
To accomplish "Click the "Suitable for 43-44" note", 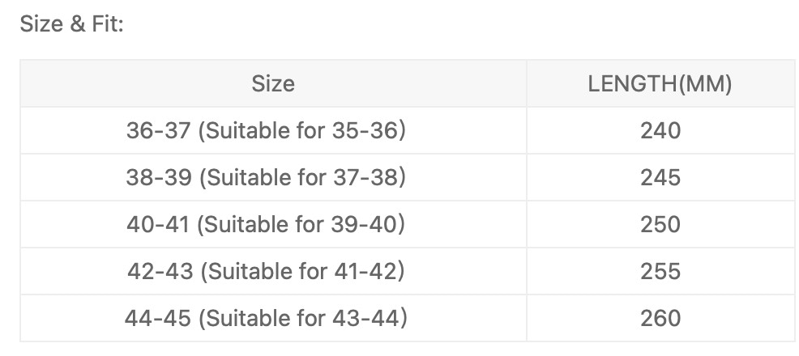I will [x=301, y=318].
